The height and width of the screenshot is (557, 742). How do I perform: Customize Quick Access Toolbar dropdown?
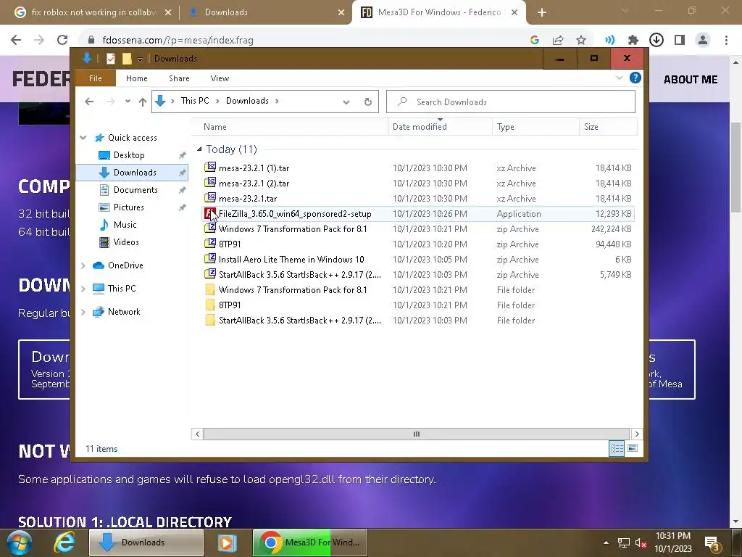pos(140,59)
